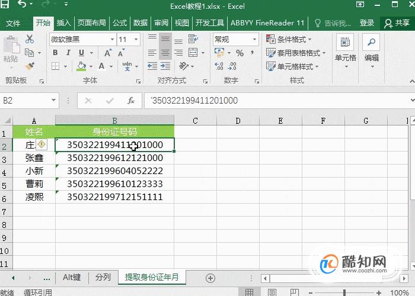
Task: Apply percent style format
Action: (x=240, y=53)
